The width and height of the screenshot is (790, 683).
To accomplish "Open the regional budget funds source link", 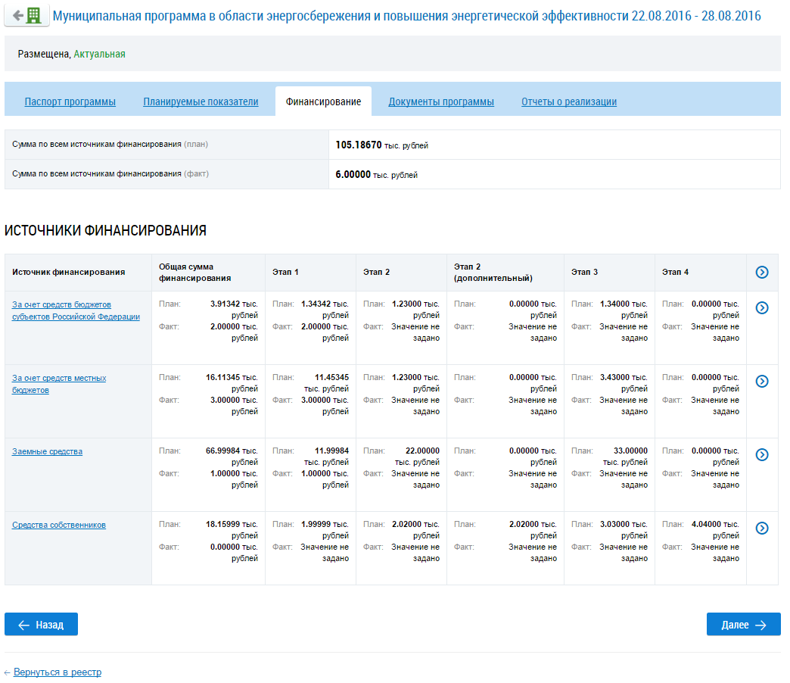I will 76,310.
